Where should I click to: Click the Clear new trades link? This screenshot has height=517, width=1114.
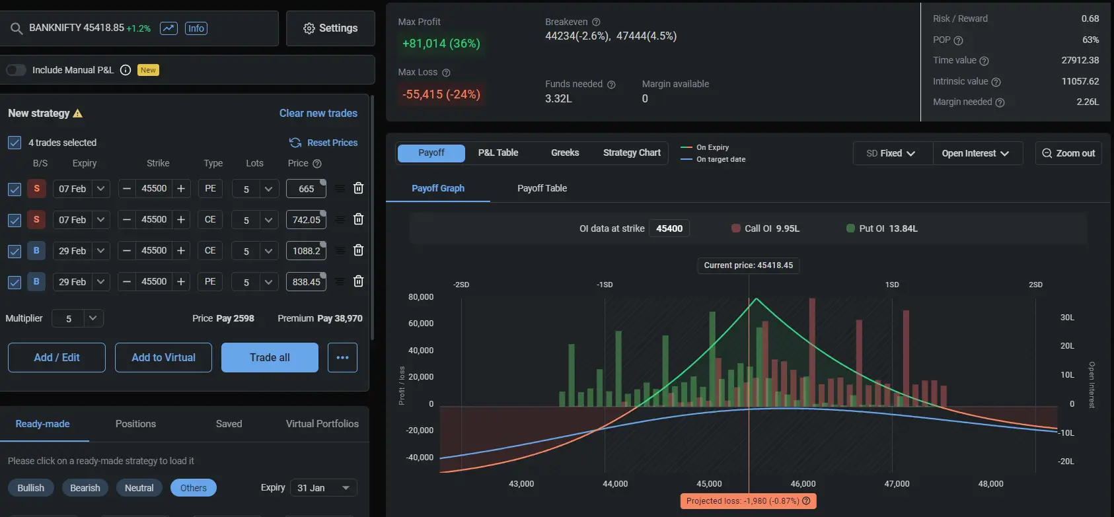point(318,114)
